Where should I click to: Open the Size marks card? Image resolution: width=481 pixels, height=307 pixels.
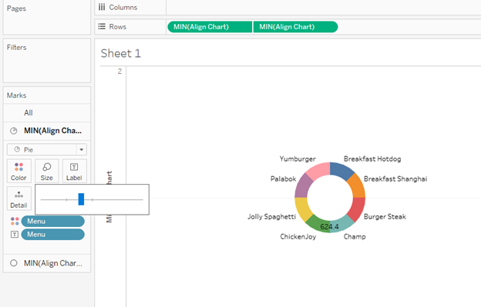(46, 171)
